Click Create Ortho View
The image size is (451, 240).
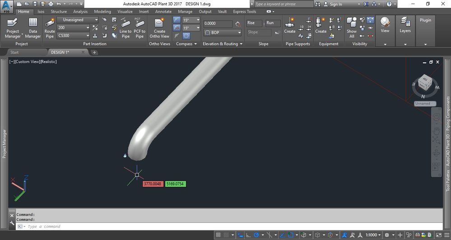[x=159, y=28]
